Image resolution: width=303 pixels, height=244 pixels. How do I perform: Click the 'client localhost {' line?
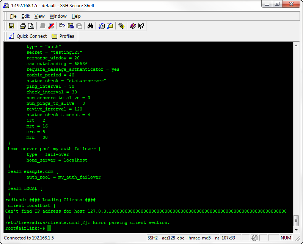coord(32,205)
